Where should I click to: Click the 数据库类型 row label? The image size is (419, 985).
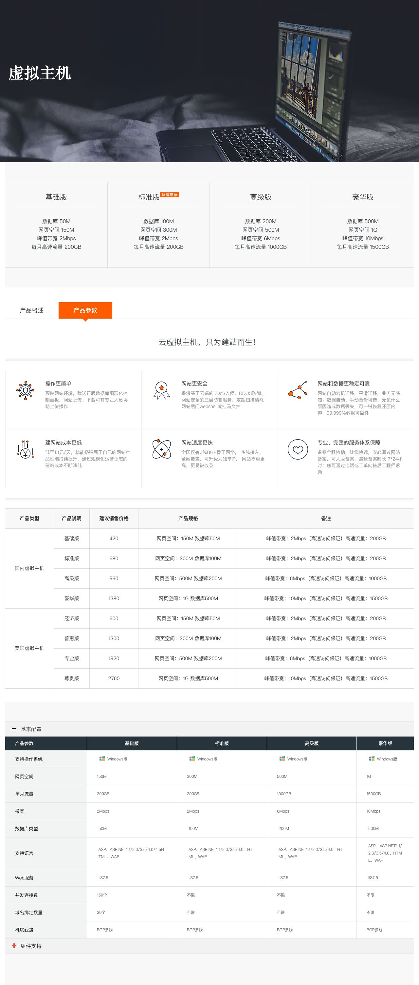pyautogui.click(x=46, y=829)
